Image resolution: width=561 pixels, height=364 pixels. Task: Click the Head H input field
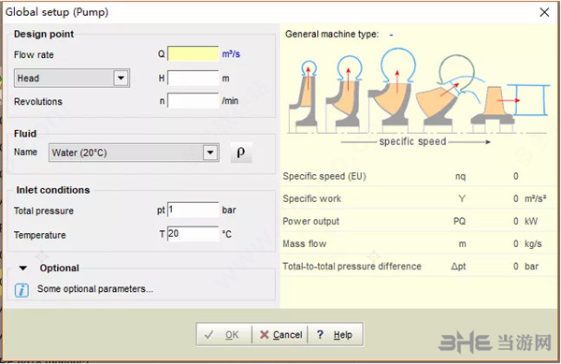(194, 78)
